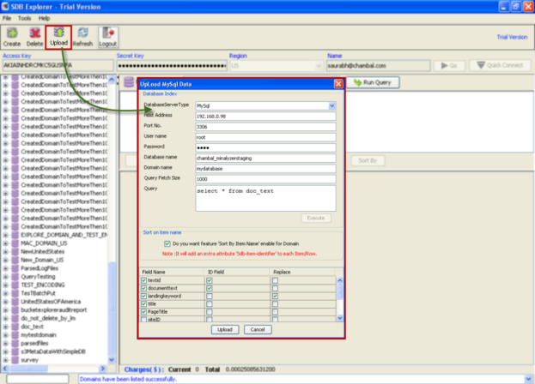535x384 pixels.
Task: Open the Tools menu
Action: [24, 18]
